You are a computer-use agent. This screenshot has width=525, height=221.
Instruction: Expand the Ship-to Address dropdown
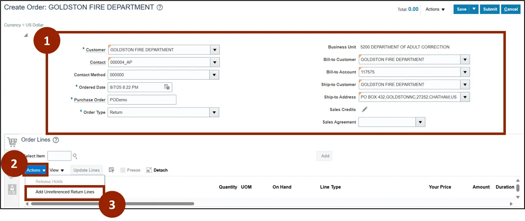465,97
